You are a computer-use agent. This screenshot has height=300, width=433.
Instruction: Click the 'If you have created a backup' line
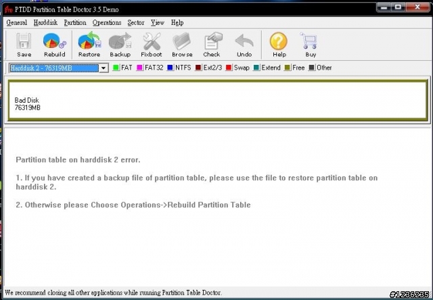[x=197, y=182]
